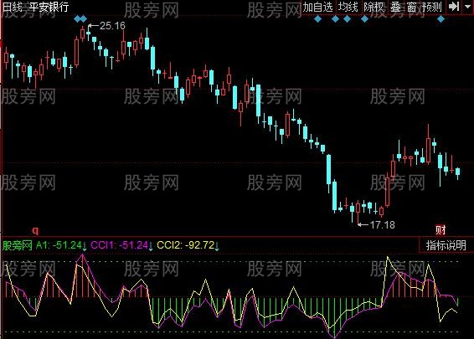This screenshot has width=474, height=339.
Task: Click the blue diamond beneath 加自选
Action: pyautogui.click(x=317, y=19)
